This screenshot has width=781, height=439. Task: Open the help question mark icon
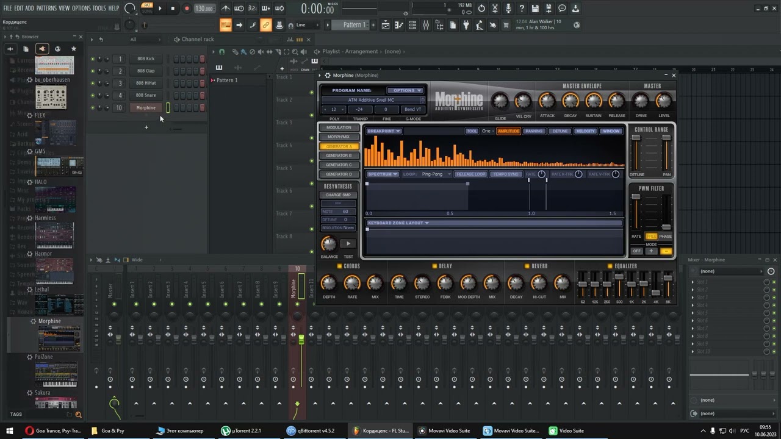tap(522, 9)
